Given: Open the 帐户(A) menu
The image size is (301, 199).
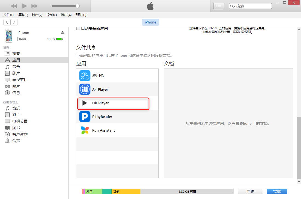Looking at the screenshot, I should click(x=66, y=15).
